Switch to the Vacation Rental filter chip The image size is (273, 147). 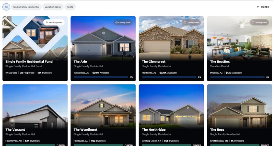pos(53,7)
